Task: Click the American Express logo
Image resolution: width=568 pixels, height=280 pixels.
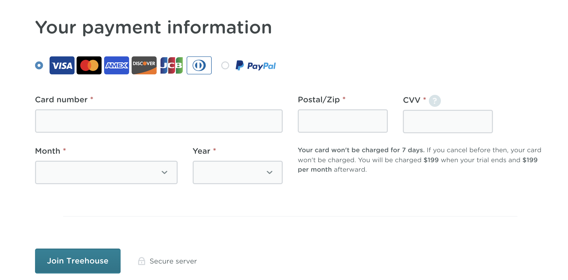Action: 117,65
